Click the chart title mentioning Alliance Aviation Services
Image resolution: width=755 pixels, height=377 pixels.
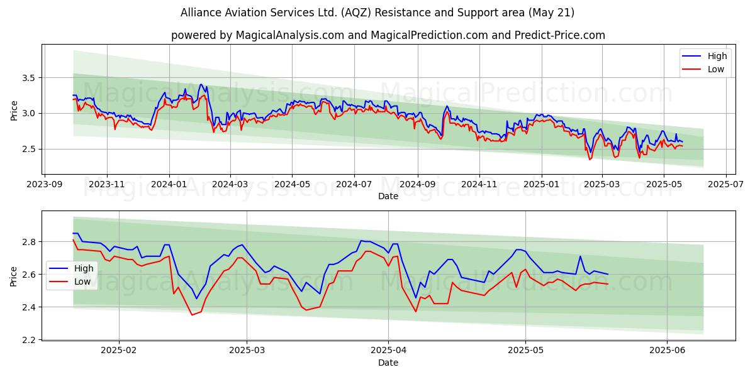[377, 13]
